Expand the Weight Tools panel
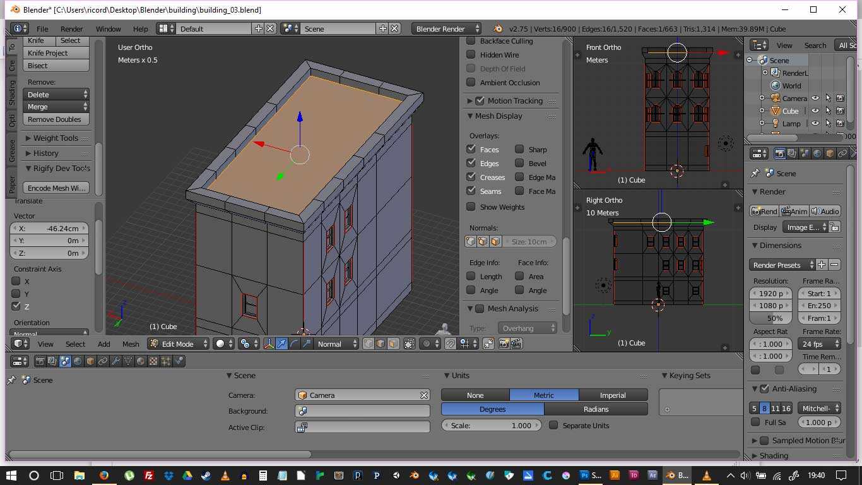 click(x=56, y=138)
